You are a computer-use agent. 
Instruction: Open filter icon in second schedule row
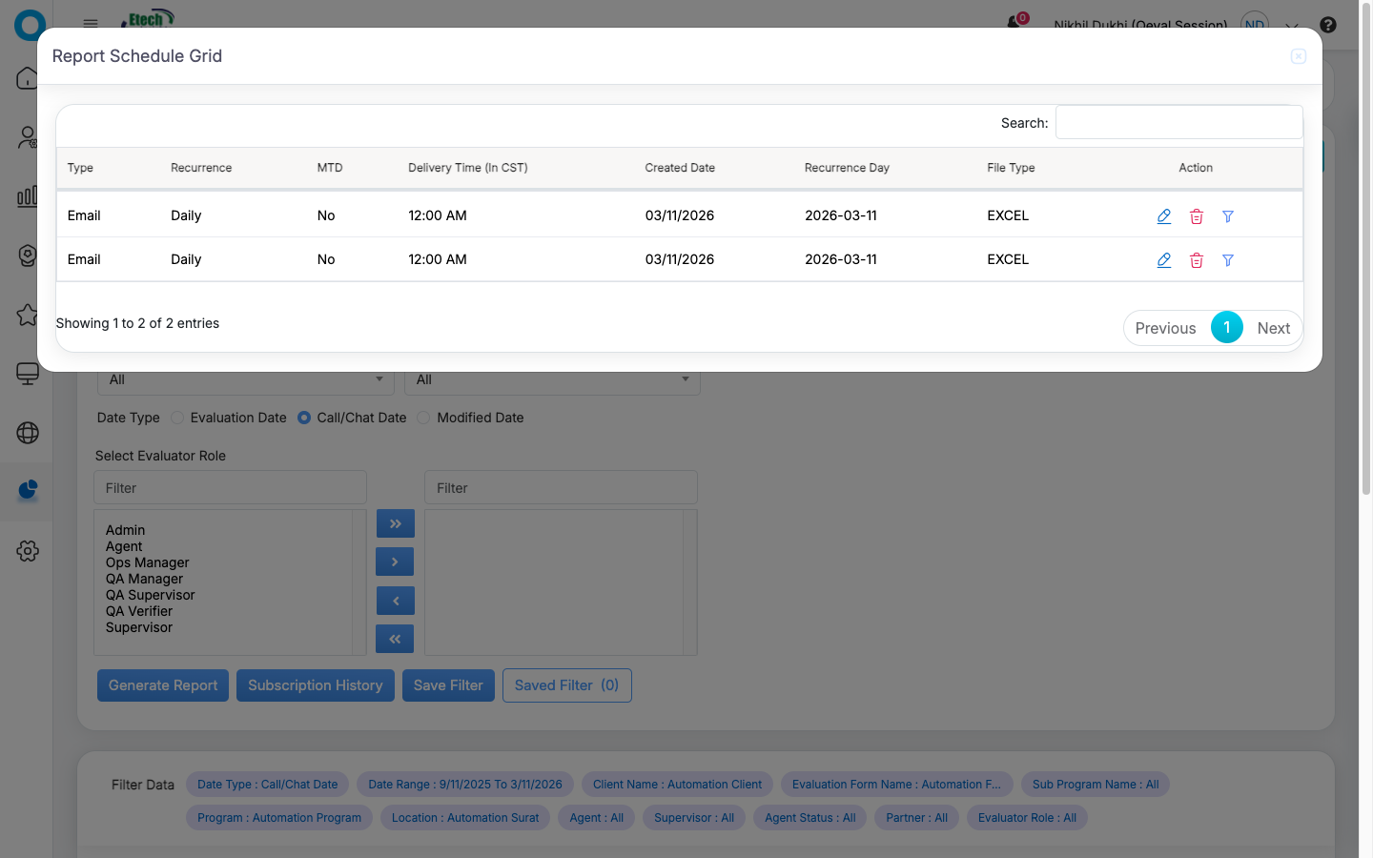tap(1228, 260)
